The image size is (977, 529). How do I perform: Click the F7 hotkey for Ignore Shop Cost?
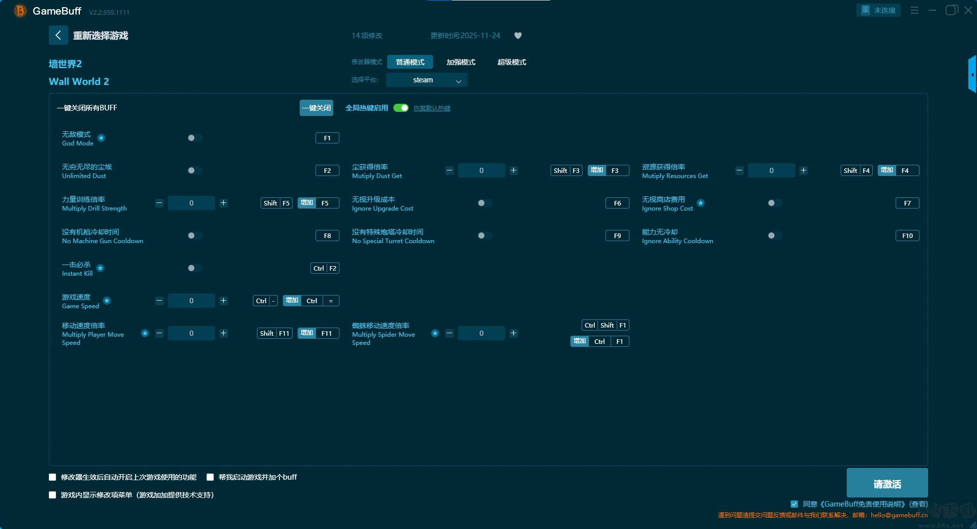(x=907, y=203)
